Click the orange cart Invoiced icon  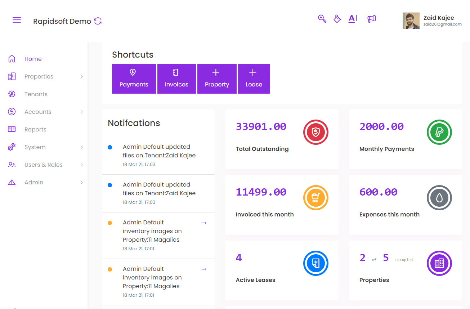(x=316, y=198)
